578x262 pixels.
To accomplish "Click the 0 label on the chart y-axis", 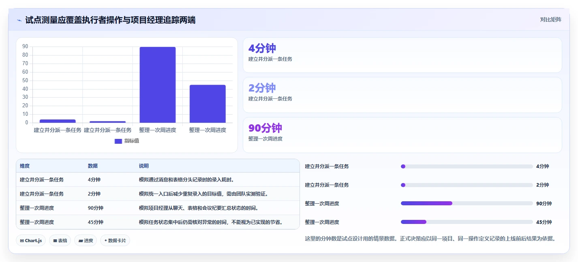I will 27,122.
